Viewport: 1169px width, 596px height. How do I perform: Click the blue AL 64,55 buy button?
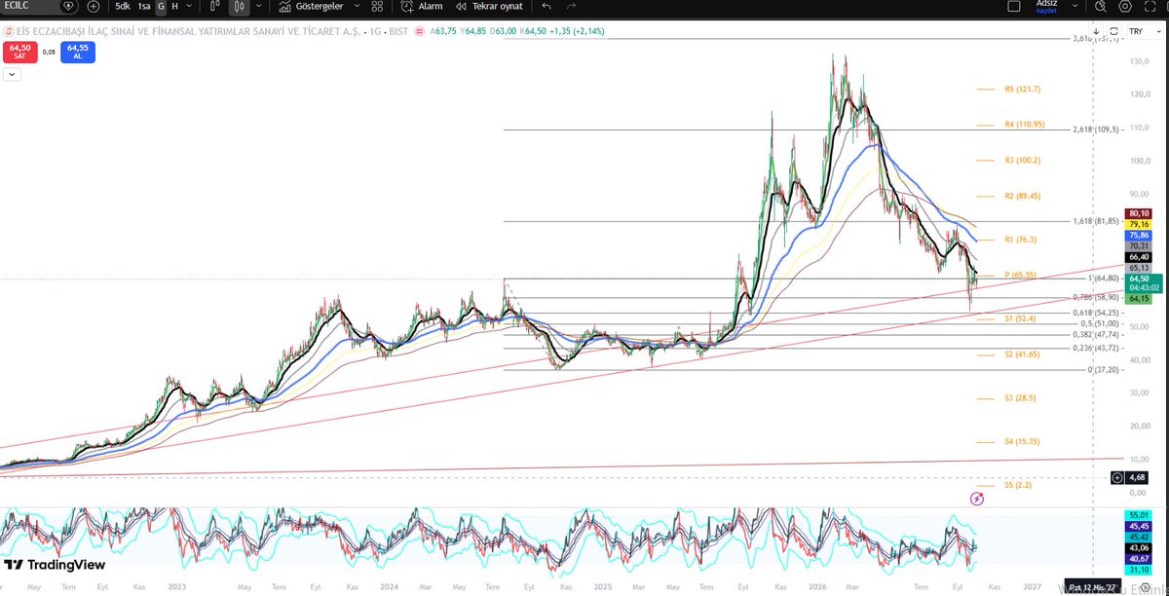[78, 52]
